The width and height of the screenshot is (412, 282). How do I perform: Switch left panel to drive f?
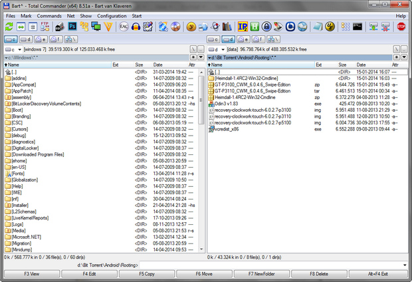56,39
